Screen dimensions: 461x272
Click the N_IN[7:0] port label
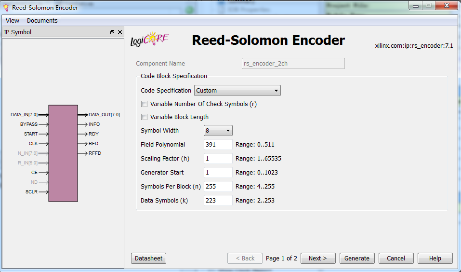pyautogui.click(x=27, y=153)
